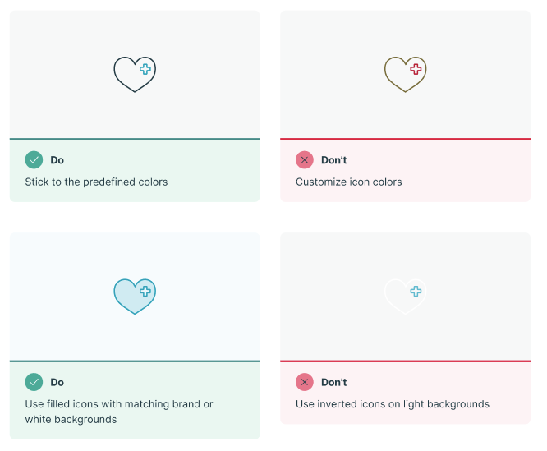Click the Don't heading above Use inverted icons

333,382
